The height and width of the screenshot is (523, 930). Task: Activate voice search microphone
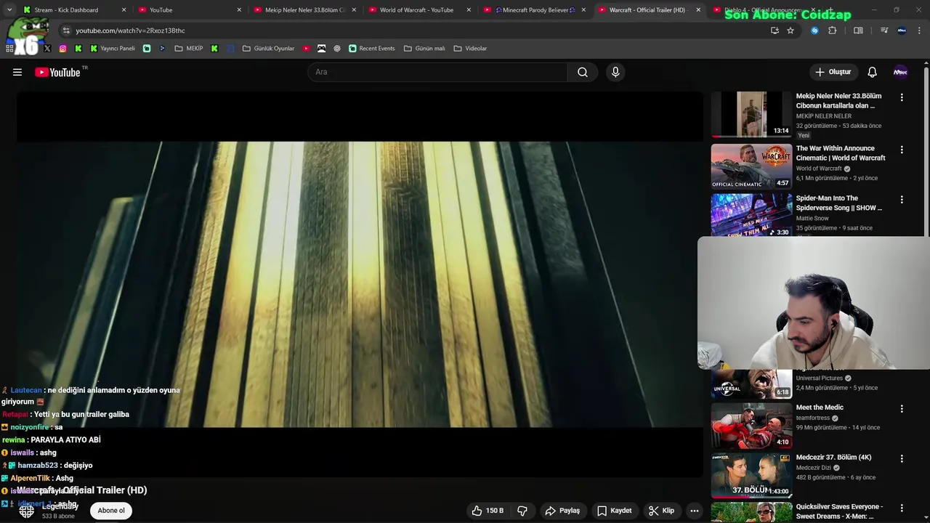click(x=615, y=72)
